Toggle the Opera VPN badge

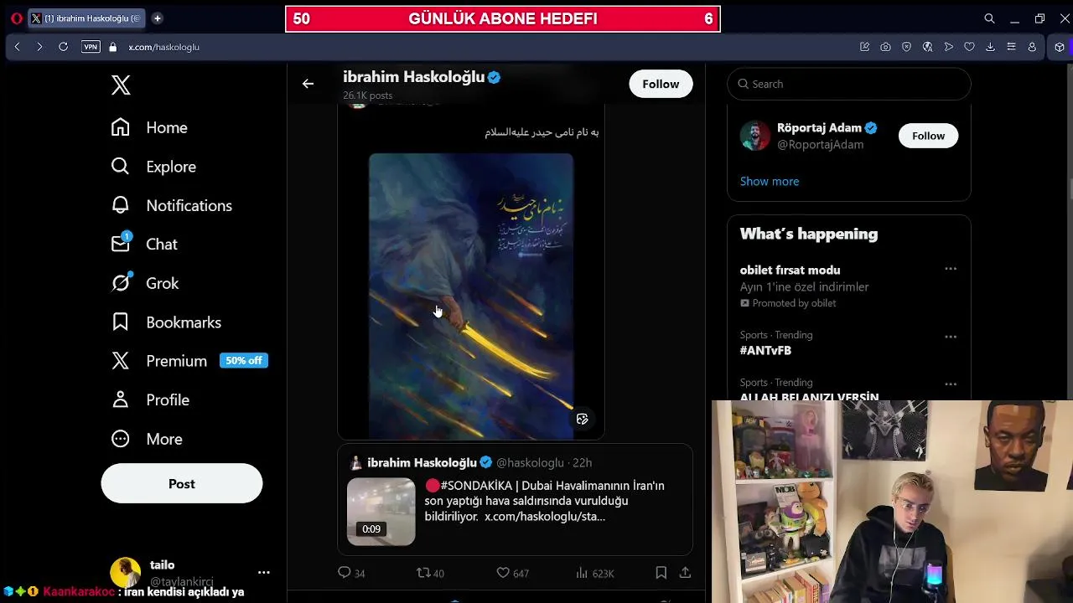tap(91, 47)
